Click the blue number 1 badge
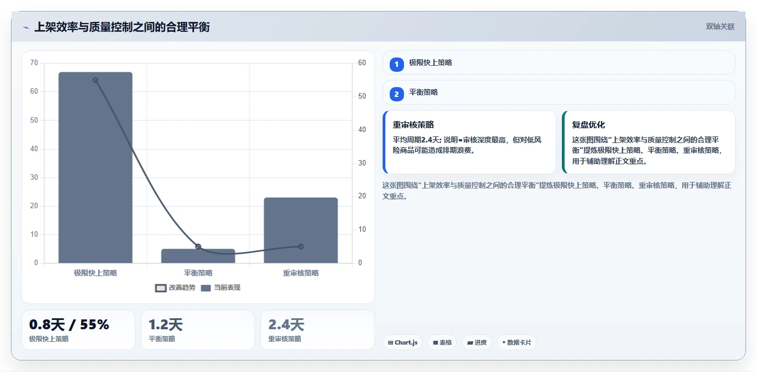This screenshot has width=757, height=372. 396,64
